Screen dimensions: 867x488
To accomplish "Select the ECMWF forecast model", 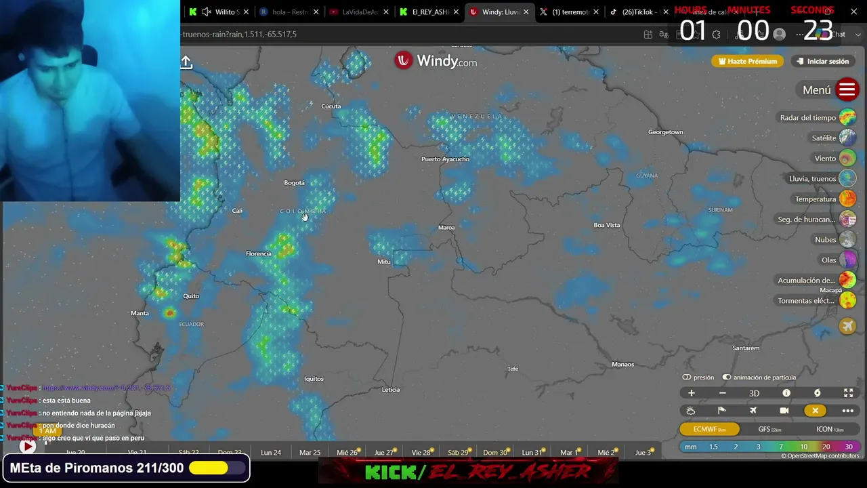I will (710, 429).
